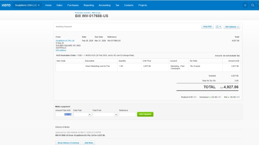The image size is (259, 145).
Task: Open the Sculptform AU Pty Ltd contact link
Action: coord(65,41)
